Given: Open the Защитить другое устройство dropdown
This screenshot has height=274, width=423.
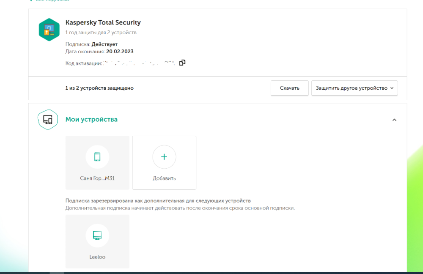Looking at the screenshot, I should coord(354,88).
